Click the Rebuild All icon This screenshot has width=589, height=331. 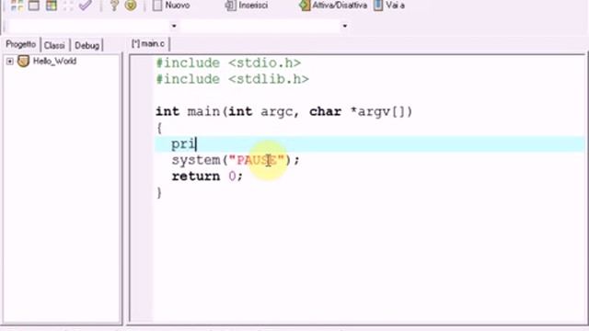pyautogui.click(x=68, y=6)
